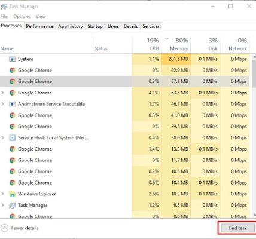Click the Service Host Local System icon
The width and height of the screenshot is (256, 239).
[13, 138]
